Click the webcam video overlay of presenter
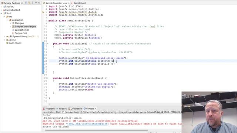 pyautogui.click(x=209, y=112)
